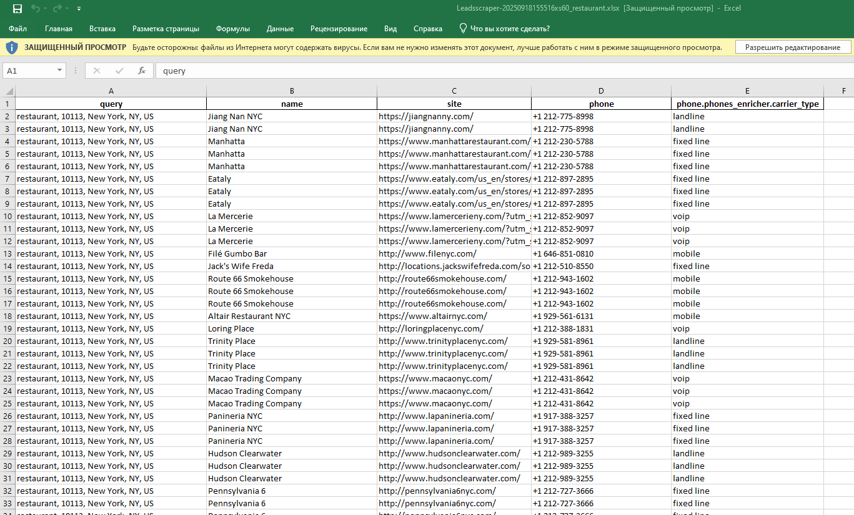Open the Файл menu
Viewport: 854px width, 515px height.
pyautogui.click(x=17, y=28)
